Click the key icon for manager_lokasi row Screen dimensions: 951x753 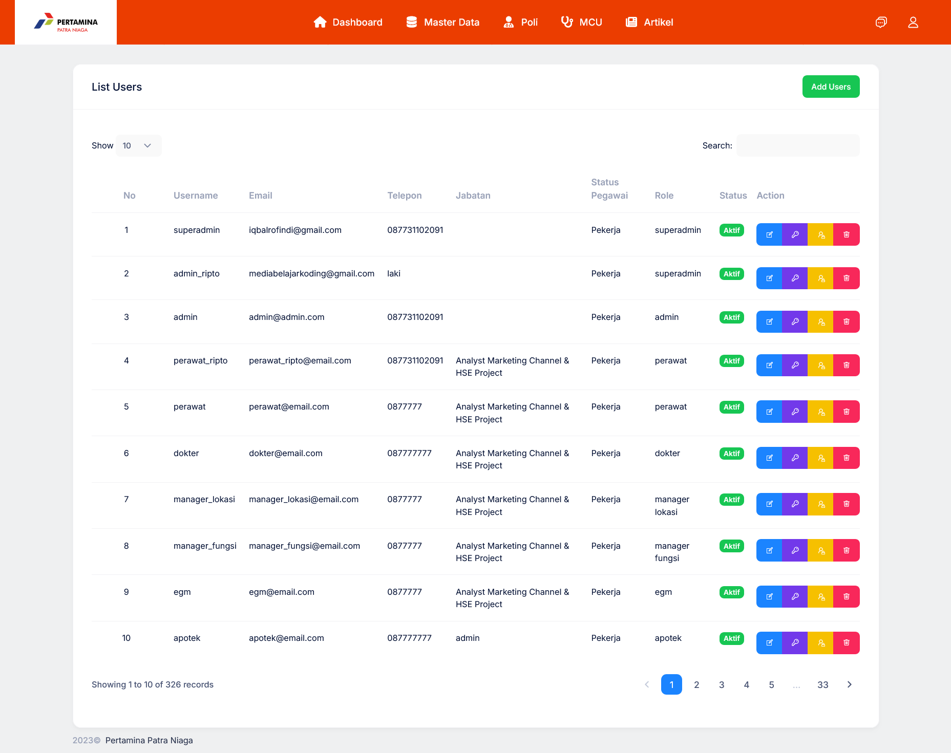tap(795, 504)
